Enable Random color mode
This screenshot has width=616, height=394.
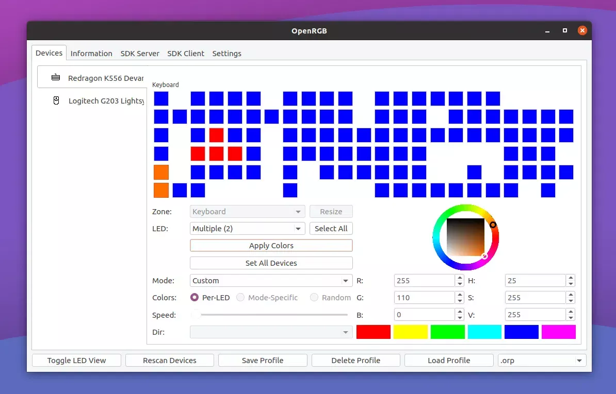pyautogui.click(x=314, y=297)
